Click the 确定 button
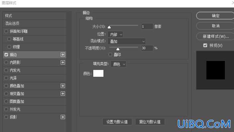The height and width of the screenshot is (132, 234). point(215,16)
